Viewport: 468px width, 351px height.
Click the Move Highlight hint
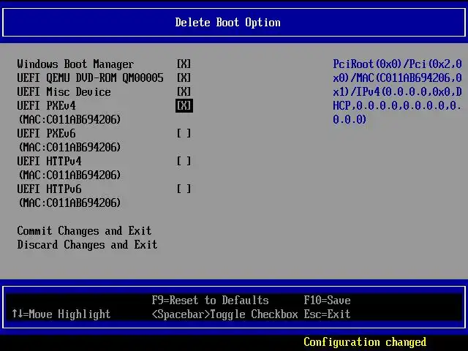pyautogui.click(x=61, y=314)
